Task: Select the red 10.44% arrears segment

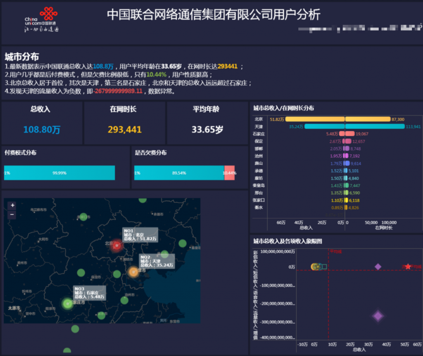Action: tap(230, 173)
